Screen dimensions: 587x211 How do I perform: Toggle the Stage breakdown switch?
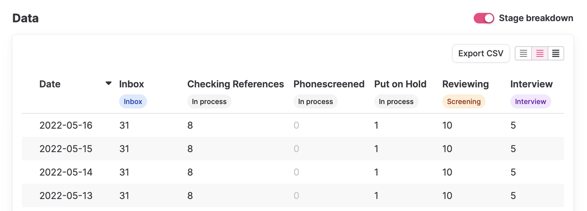(484, 19)
